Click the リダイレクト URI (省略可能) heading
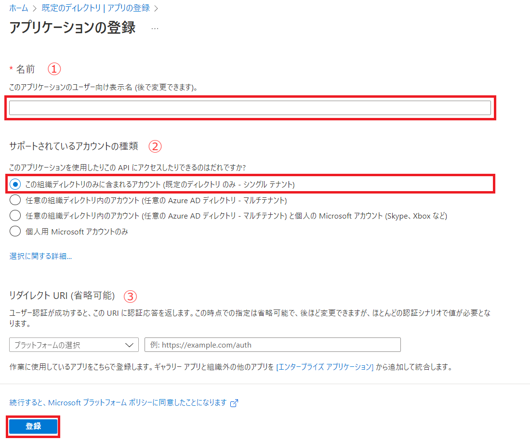Image resolution: width=530 pixels, height=440 pixels. click(62, 296)
